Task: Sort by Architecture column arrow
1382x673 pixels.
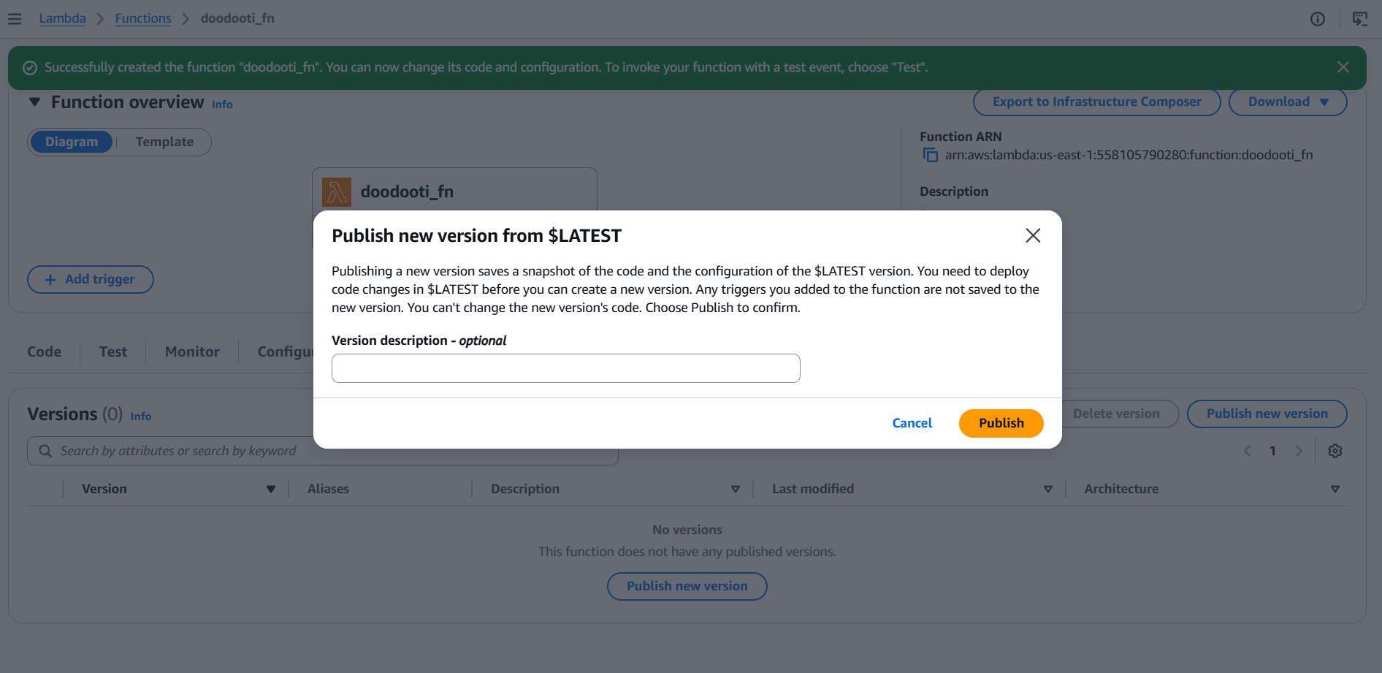Action: [1335, 489]
